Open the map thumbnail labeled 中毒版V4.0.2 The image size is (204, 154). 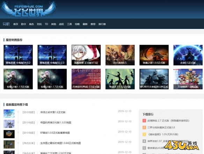tap(18, 55)
